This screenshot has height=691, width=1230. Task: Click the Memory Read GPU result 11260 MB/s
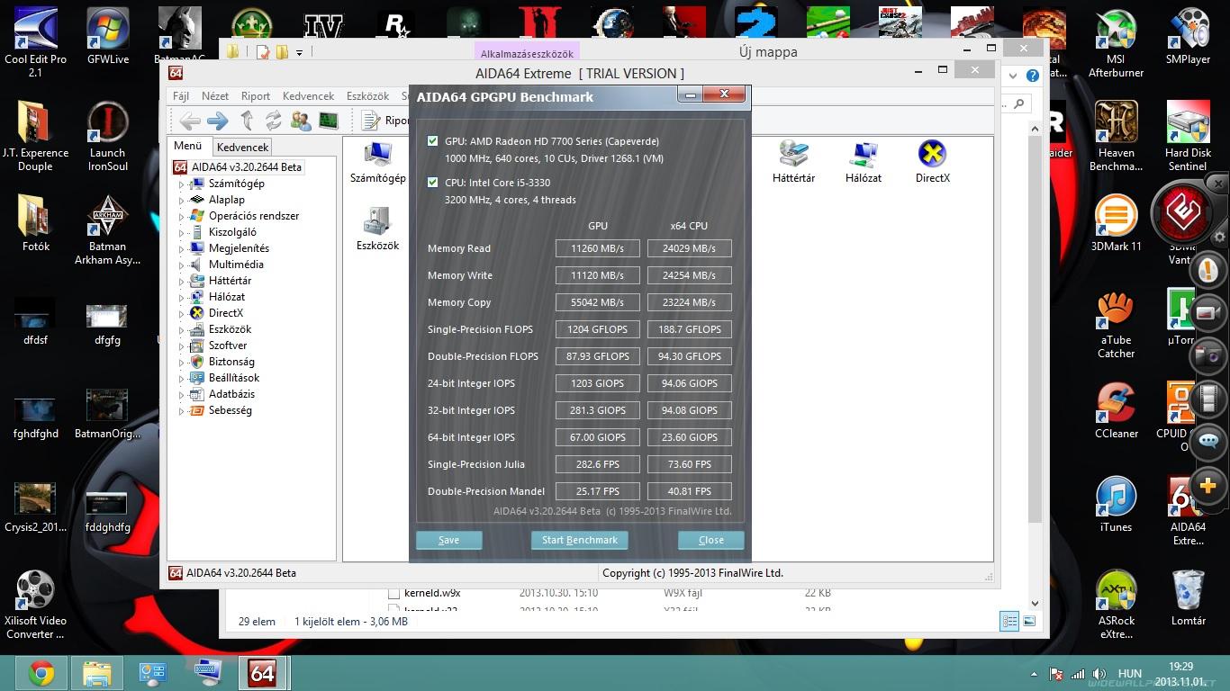point(597,248)
